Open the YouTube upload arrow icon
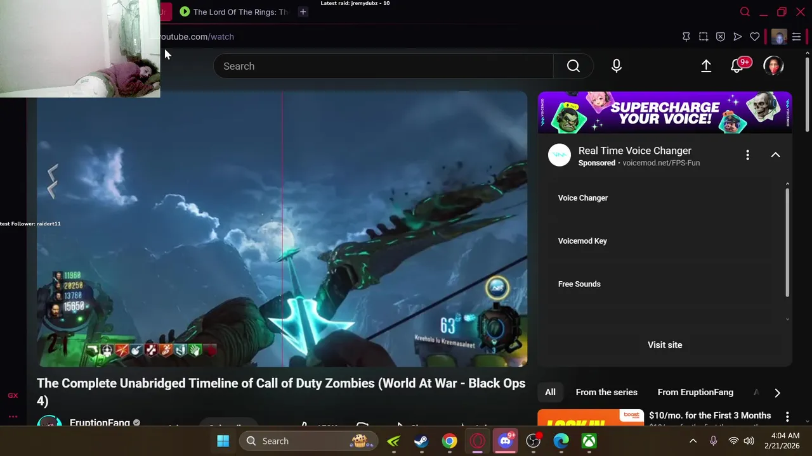 tap(706, 66)
